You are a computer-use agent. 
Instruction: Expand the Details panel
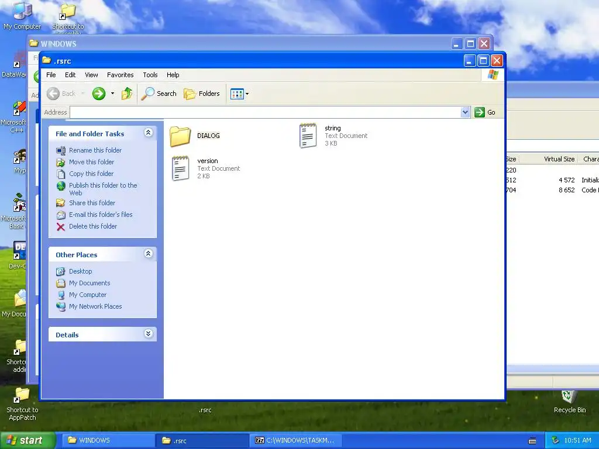point(148,334)
